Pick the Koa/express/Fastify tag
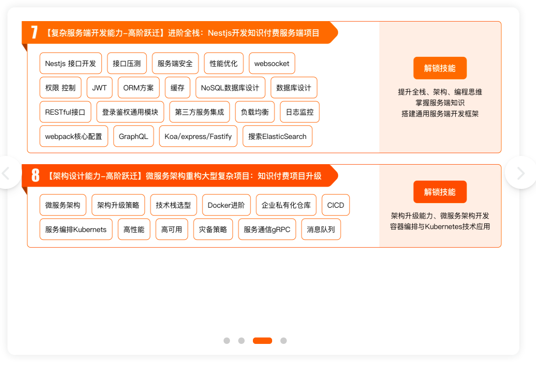The image size is (536, 365). [x=198, y=137]
